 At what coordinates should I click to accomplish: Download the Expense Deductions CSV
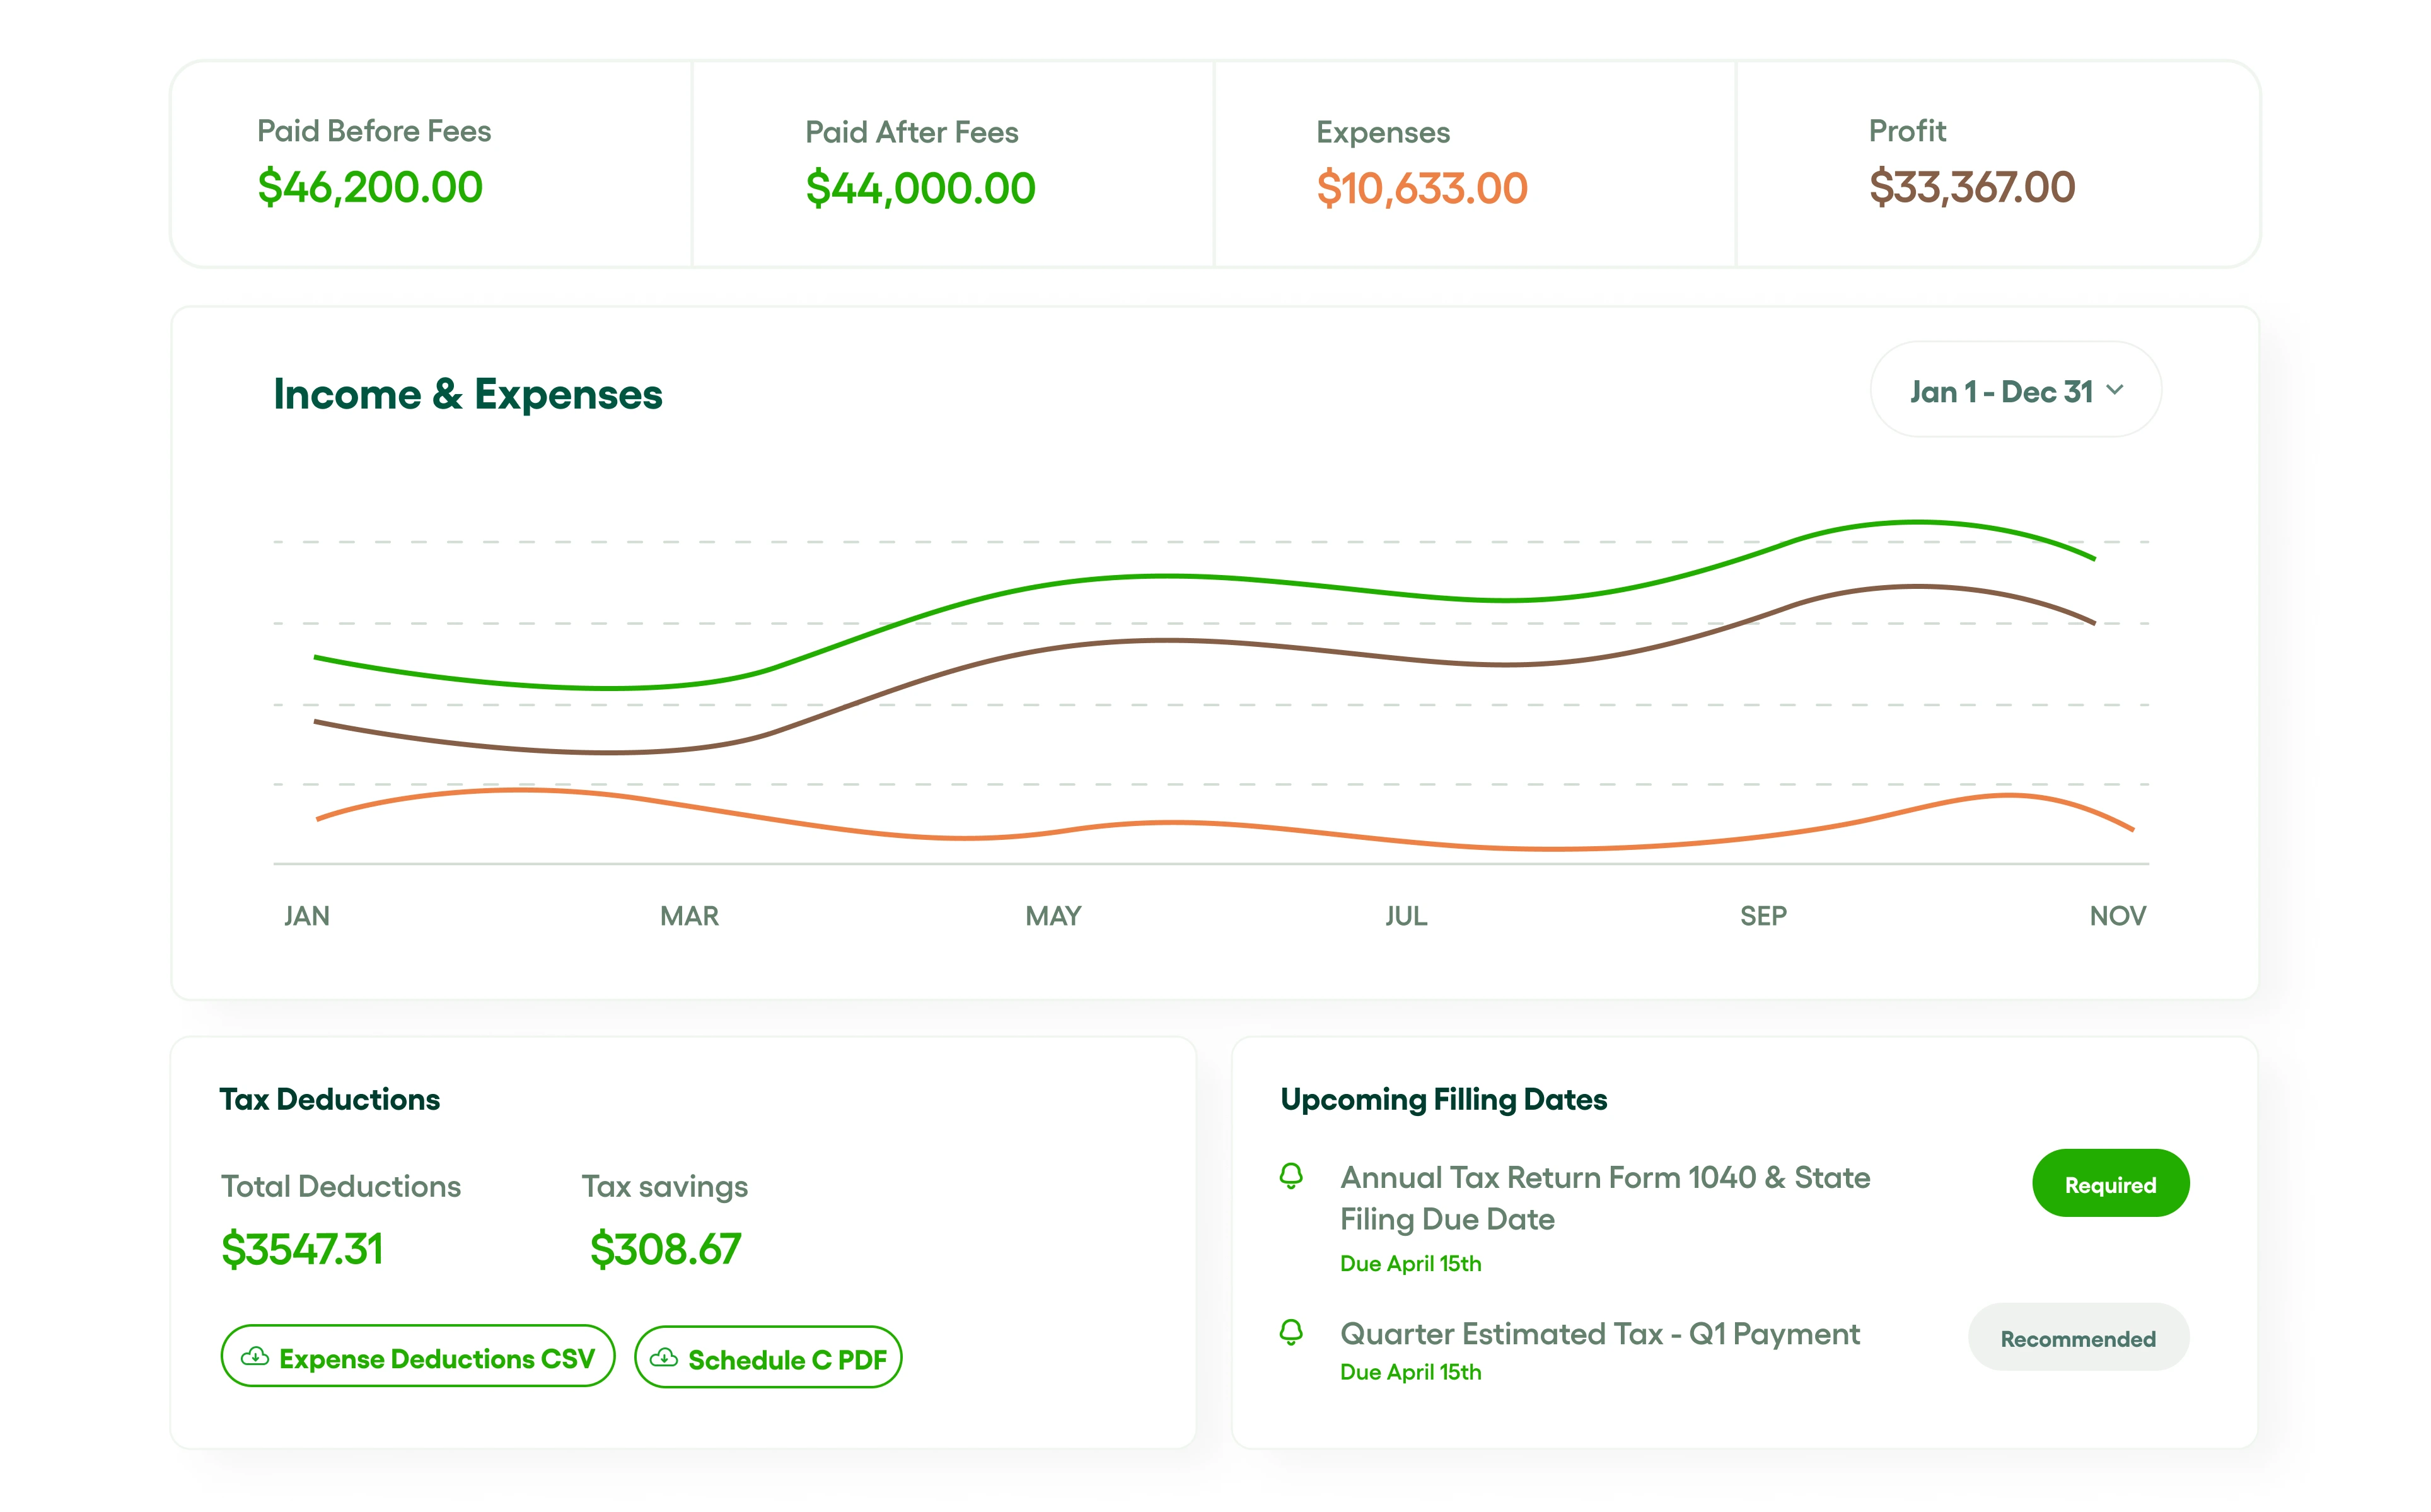[x=417, y=1357]
